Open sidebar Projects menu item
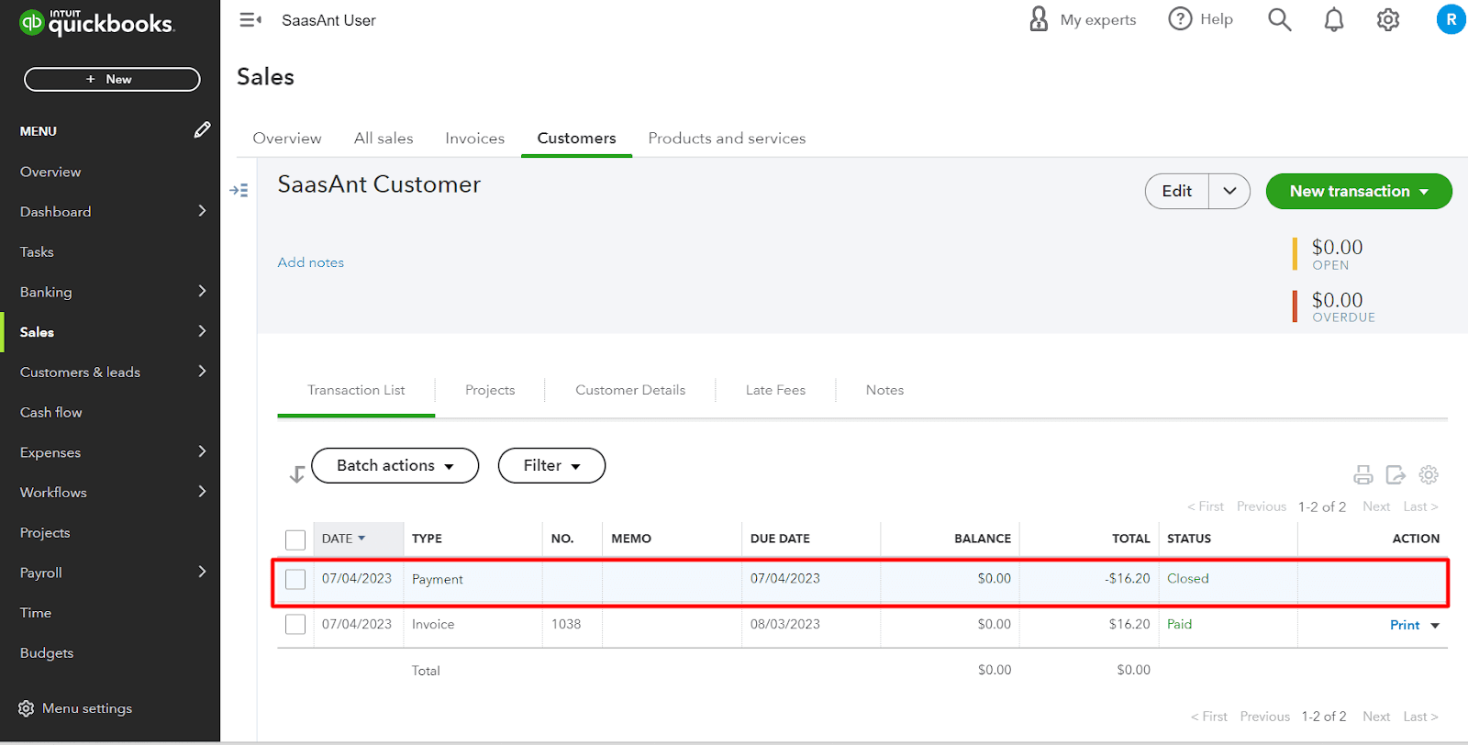Viewport: 1468px width, 745px height. tap(45, 532)
